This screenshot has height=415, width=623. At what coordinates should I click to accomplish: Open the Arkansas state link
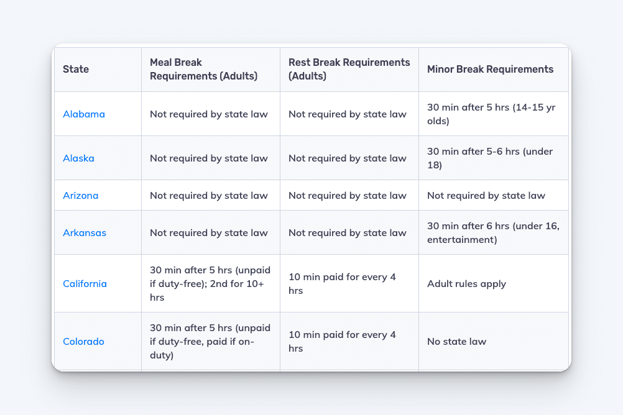pos(85,233)
